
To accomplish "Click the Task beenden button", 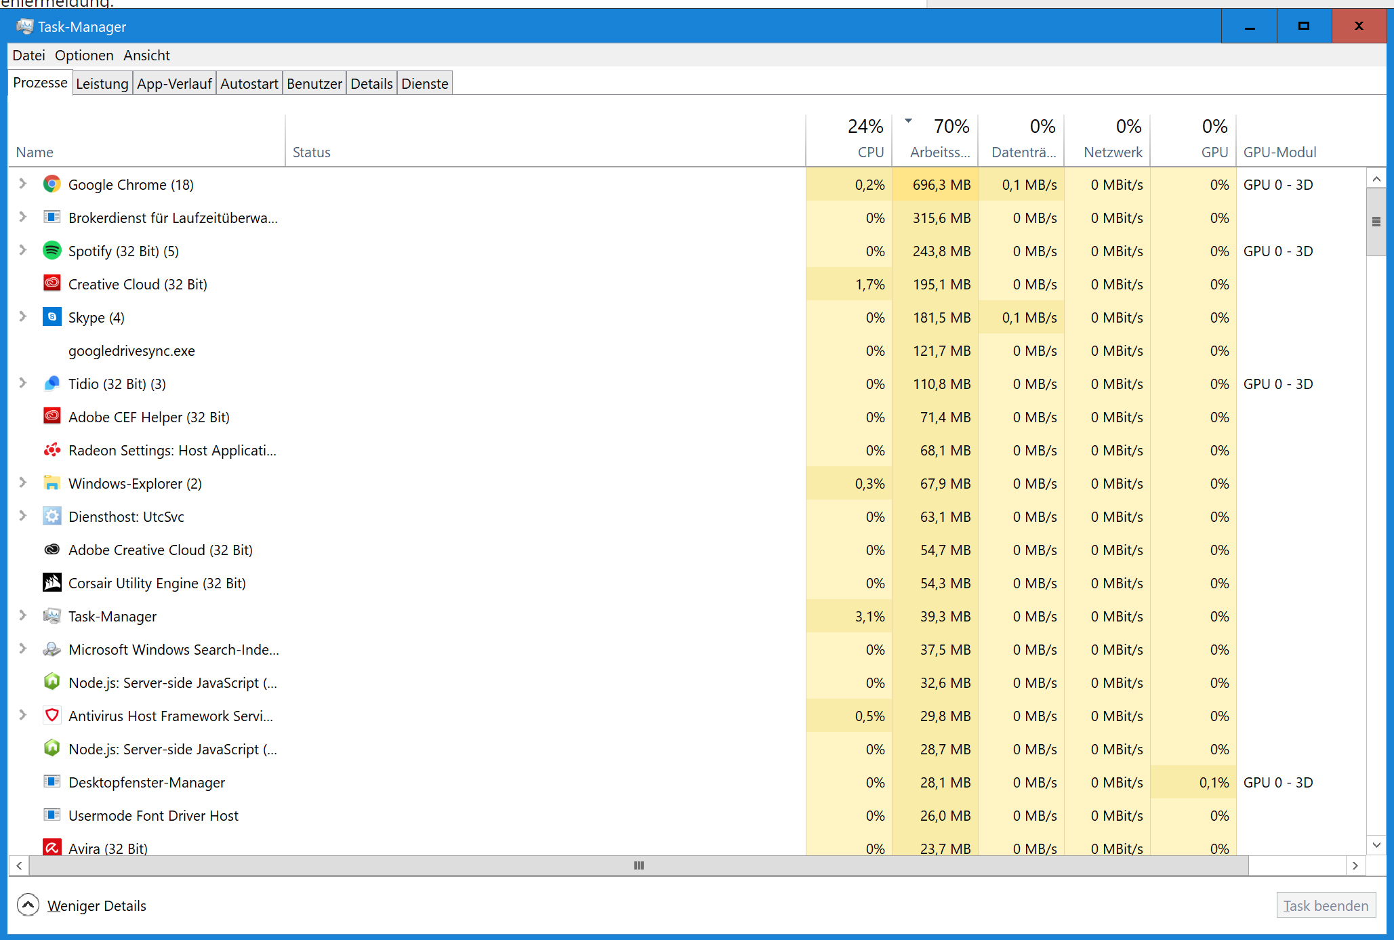I will tap(1326, 905).
